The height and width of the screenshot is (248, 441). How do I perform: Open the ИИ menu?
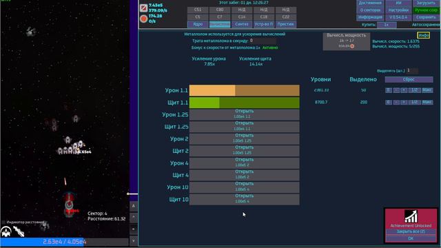point(398,3)
